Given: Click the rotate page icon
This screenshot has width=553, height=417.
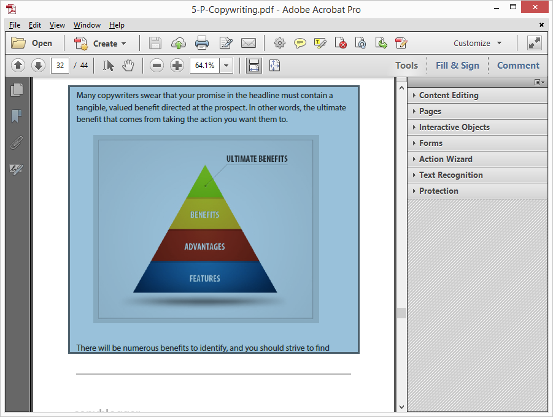Looking at the screenshot, I should pyautogui.click(x=360, y=44).
